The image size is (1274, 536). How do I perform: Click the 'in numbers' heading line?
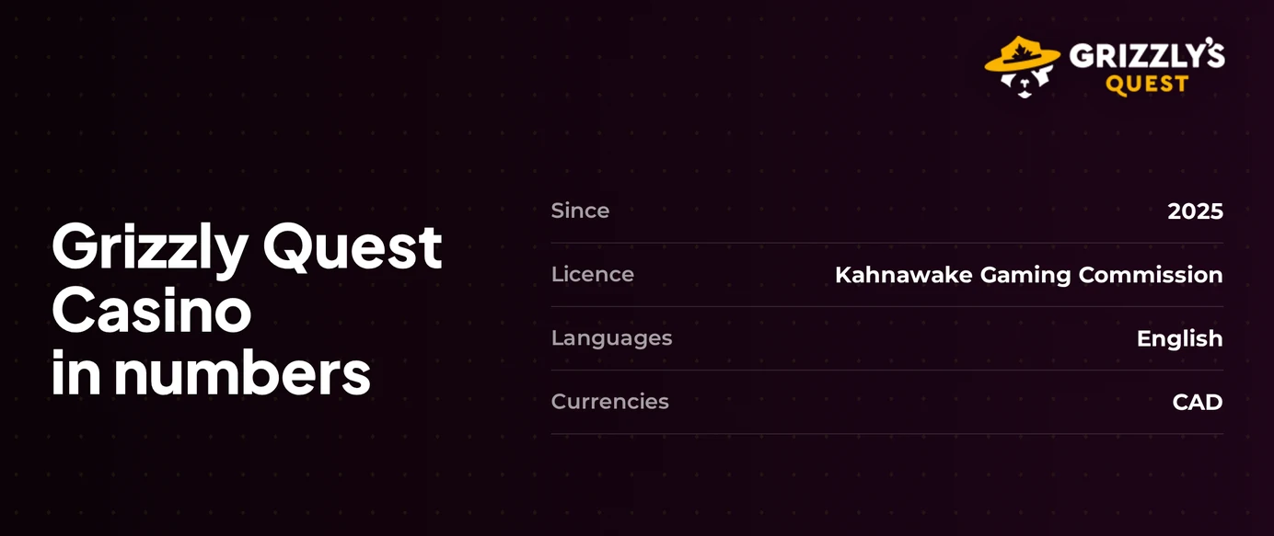pyautogui.click(x=212, y=373)
